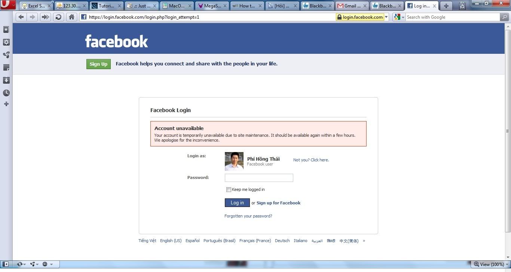Go to the home page

tap(71, 17)
